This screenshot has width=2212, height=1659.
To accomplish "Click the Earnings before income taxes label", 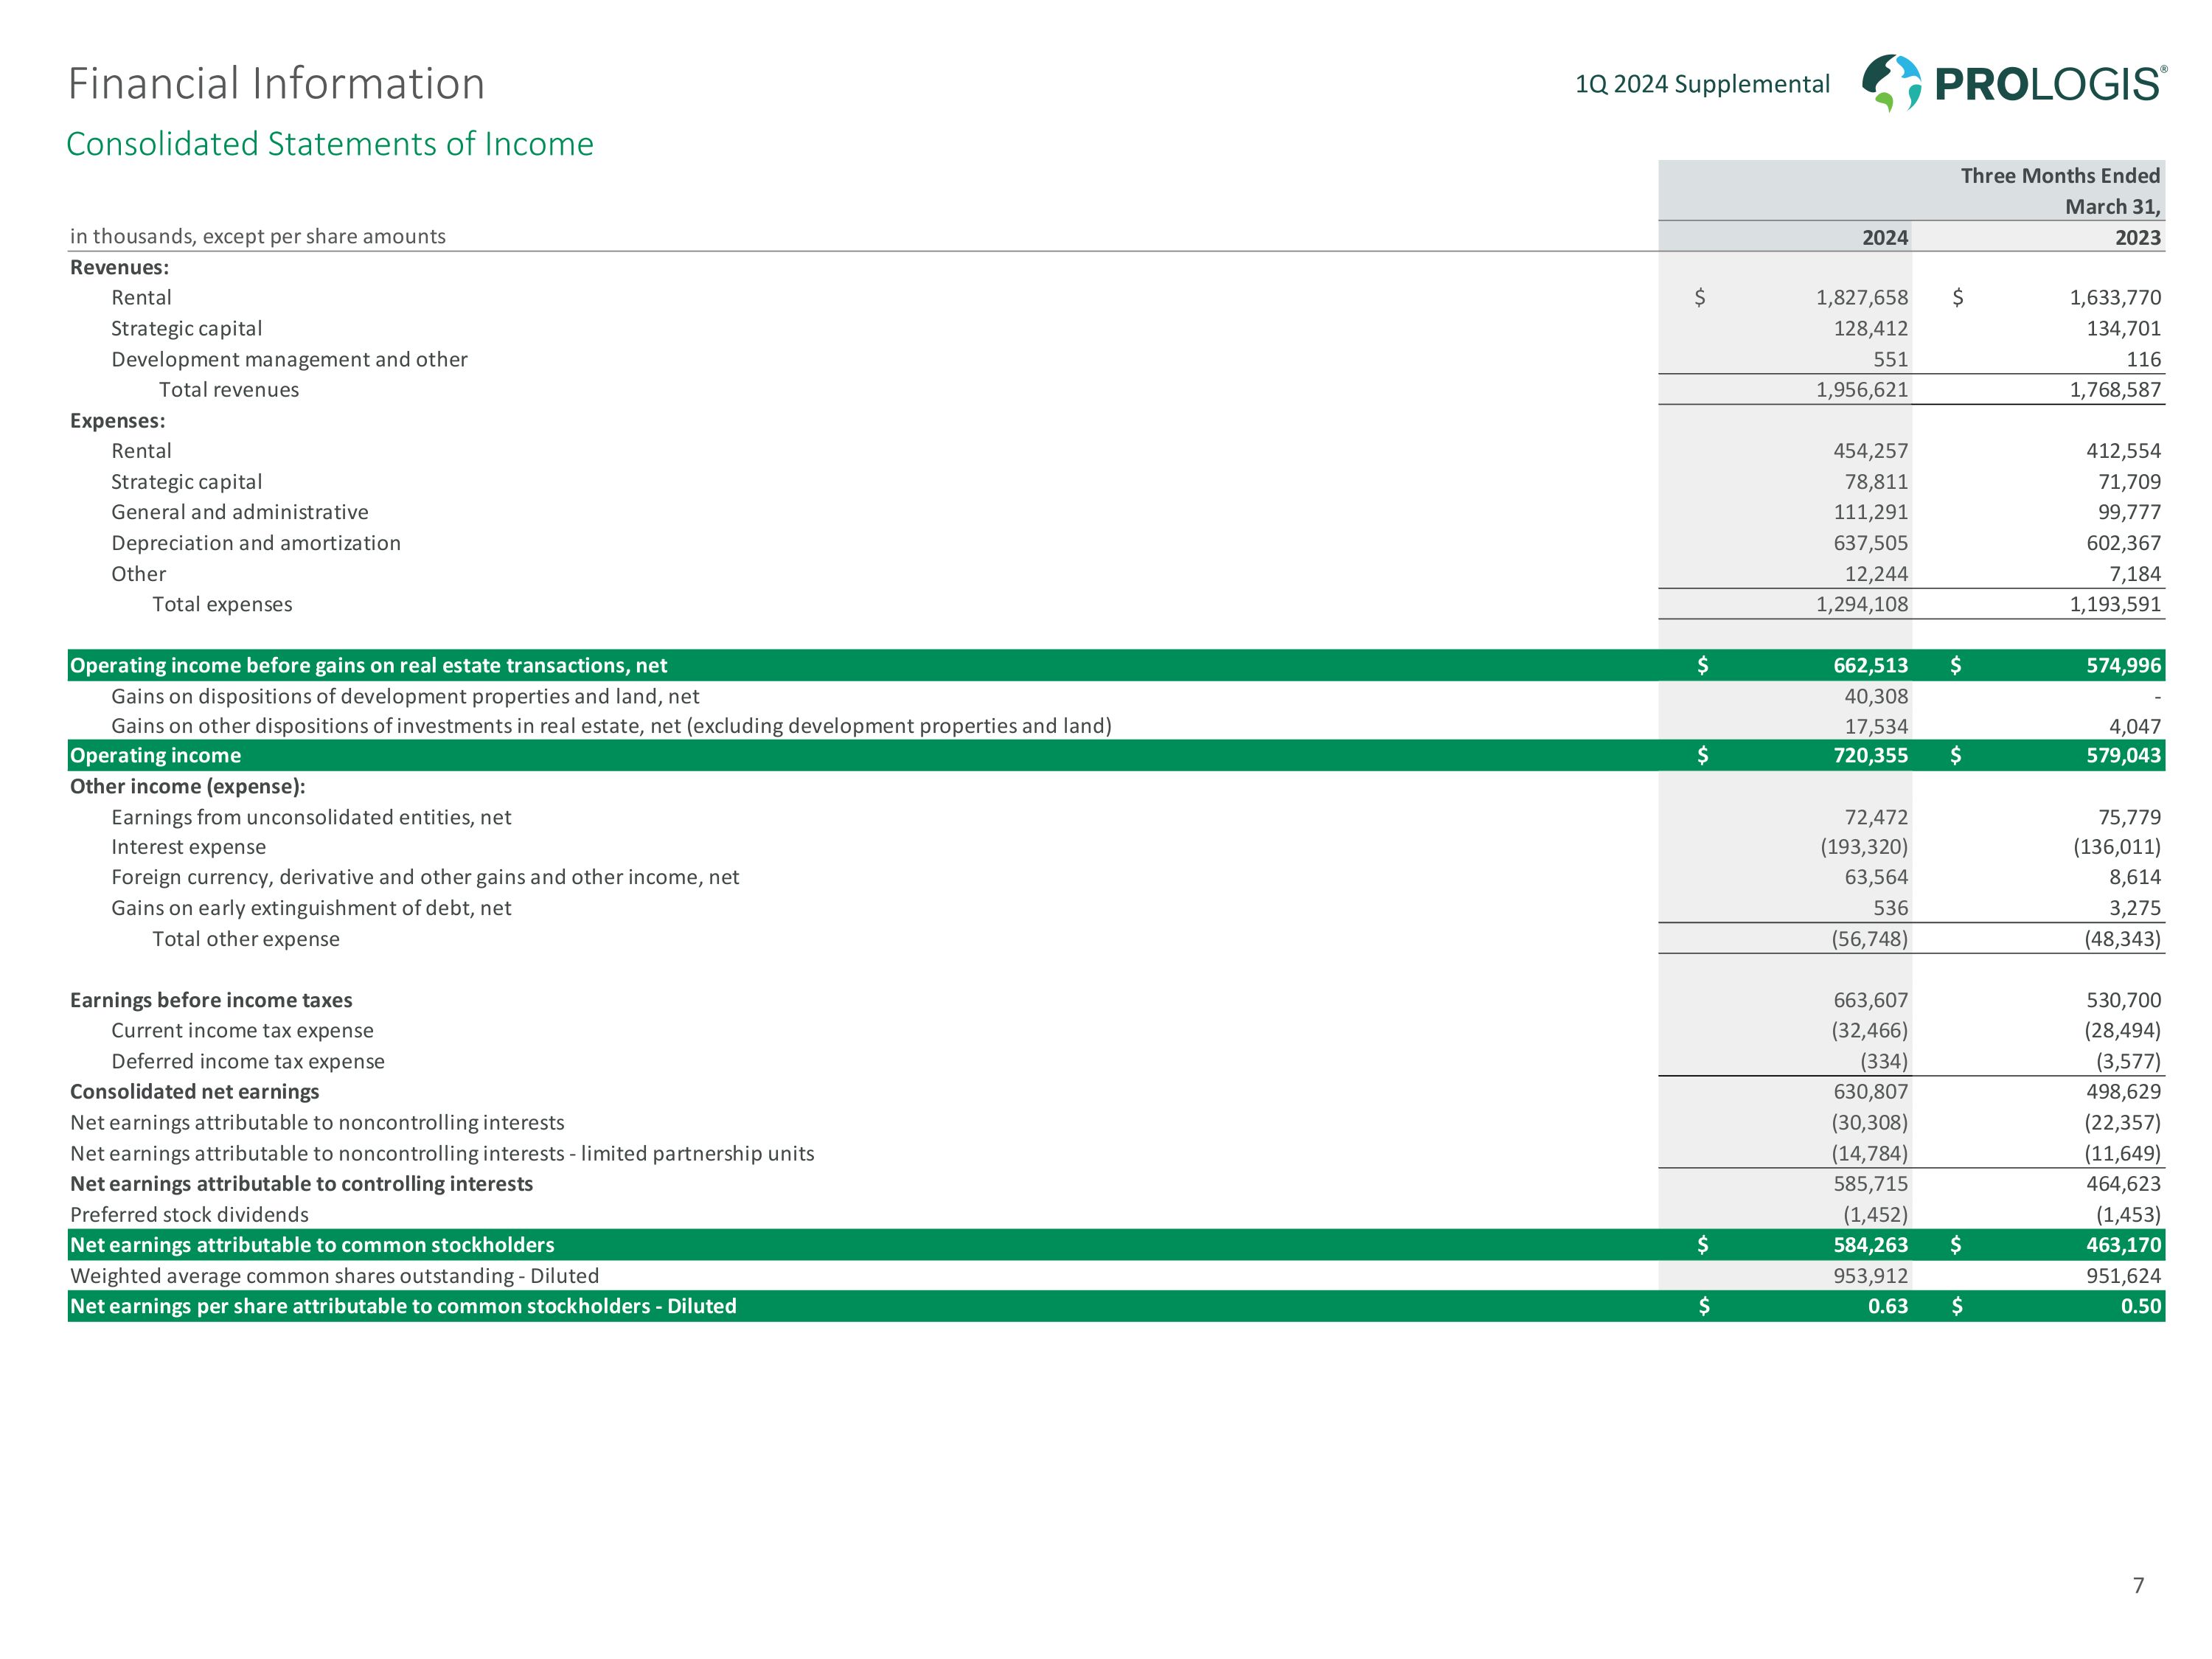I will (211, 1000).
